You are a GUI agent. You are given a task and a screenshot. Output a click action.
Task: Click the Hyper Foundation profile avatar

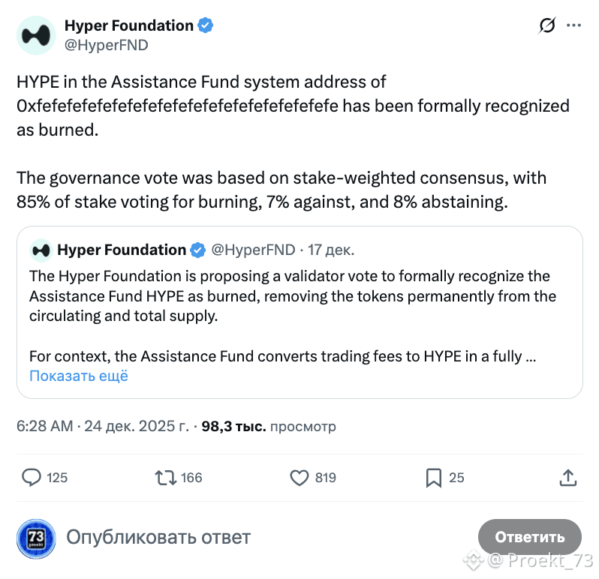(x=36, y=35)
